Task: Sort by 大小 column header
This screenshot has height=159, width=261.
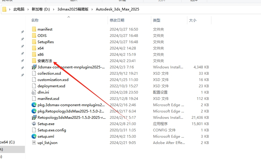Action: click(x=193, y=20)
